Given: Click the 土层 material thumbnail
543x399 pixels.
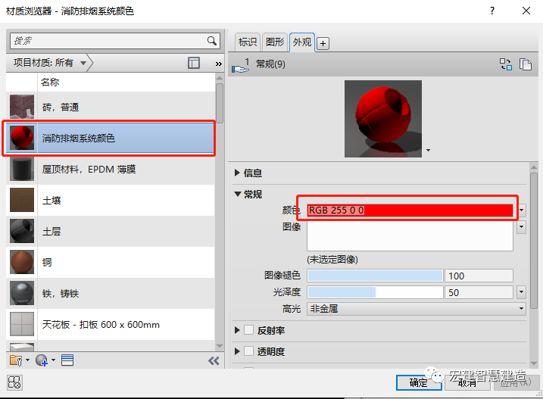Looking at the screenshot, I should coord(22,231).
